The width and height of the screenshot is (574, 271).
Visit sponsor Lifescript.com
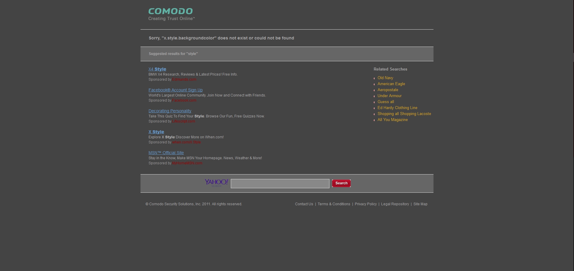click(x=184, y=121)
